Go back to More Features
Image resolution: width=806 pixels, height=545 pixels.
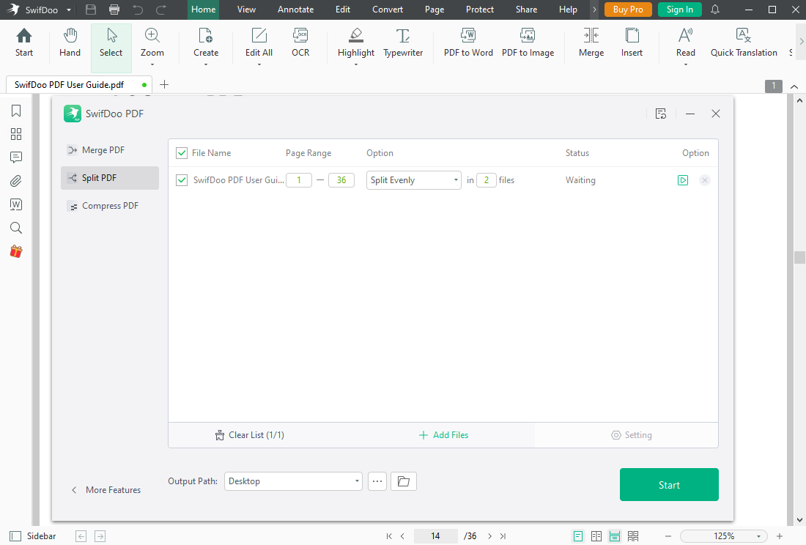[x=106, y=490]
